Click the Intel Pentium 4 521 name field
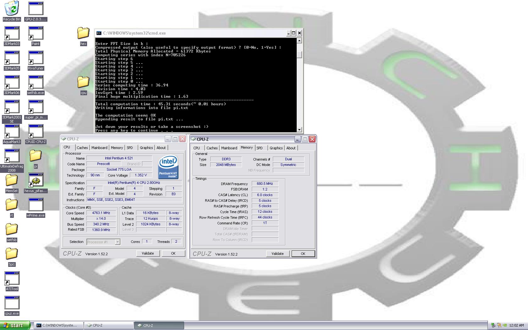Viewport: 528px width, 330px height. pyautogui.click(x=119, y=158)
